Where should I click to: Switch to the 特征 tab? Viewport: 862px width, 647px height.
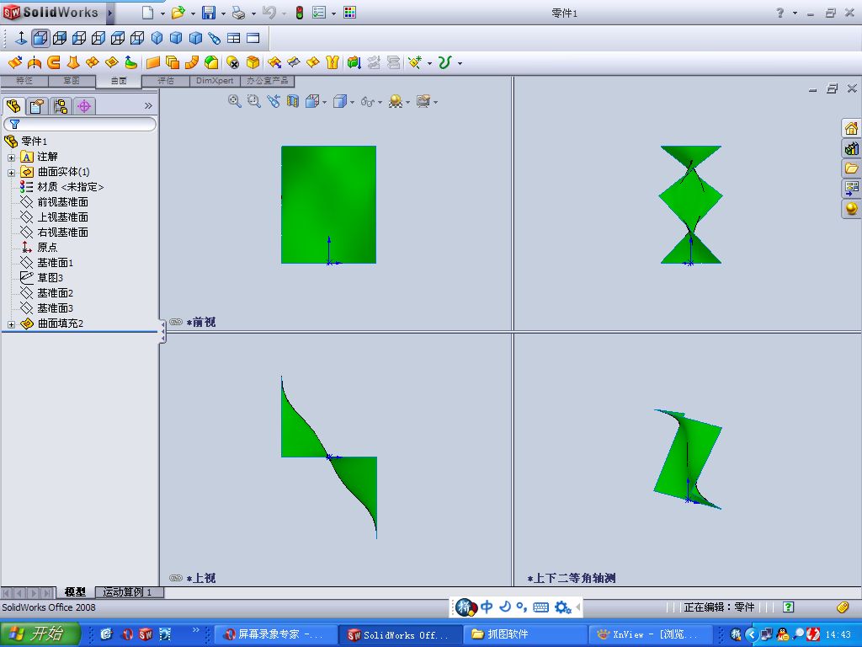point(24,81)
